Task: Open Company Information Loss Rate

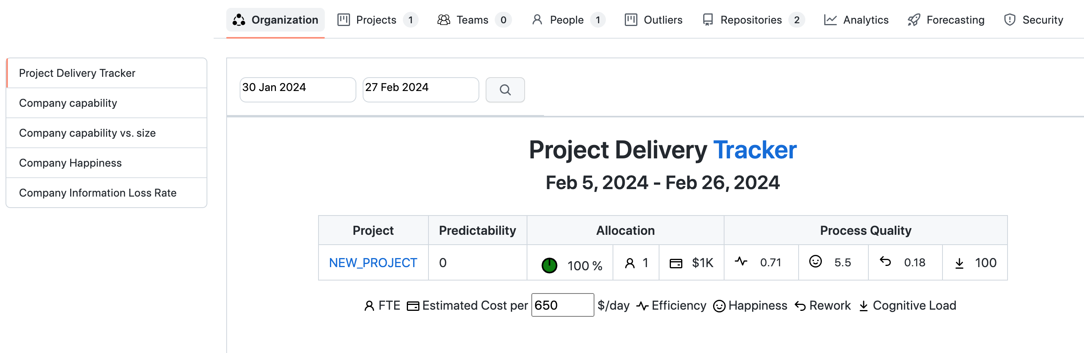Action: click(107, 193)
